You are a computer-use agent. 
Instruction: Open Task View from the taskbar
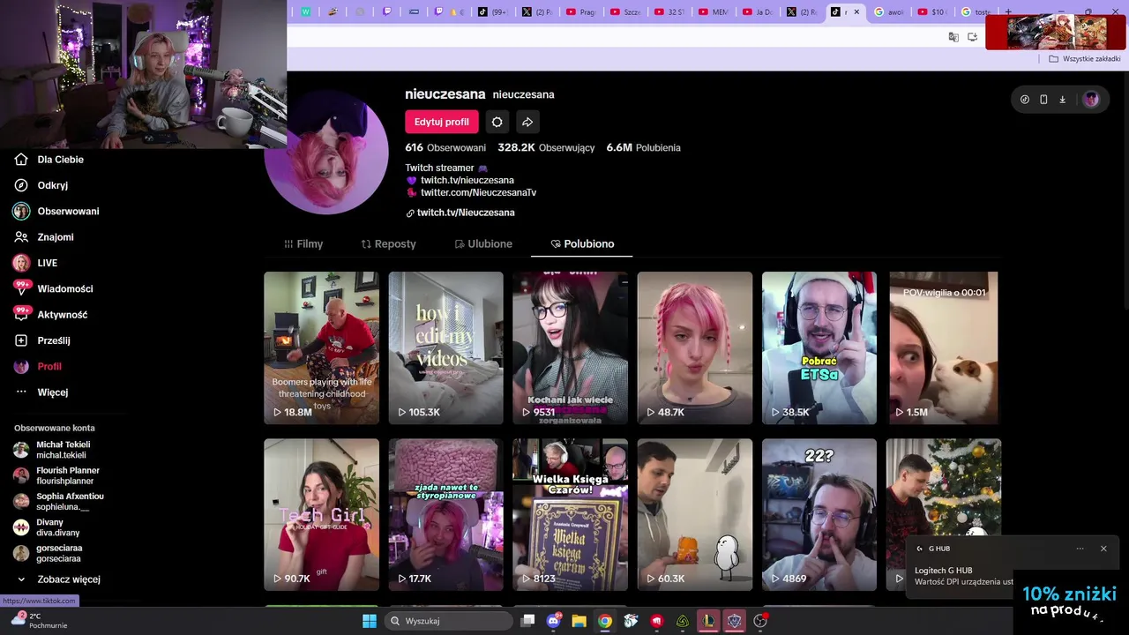click(x=527, y=621)
